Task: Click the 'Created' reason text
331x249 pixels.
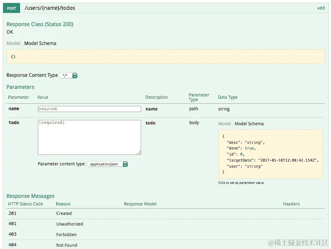Action: (64, 213)
